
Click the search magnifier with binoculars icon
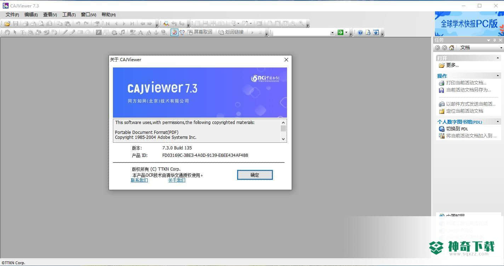[166, 24]
